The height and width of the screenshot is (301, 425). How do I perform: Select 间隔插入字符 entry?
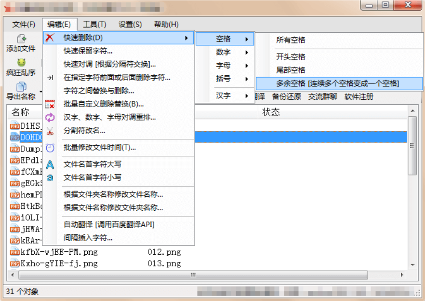pos(88,238)
